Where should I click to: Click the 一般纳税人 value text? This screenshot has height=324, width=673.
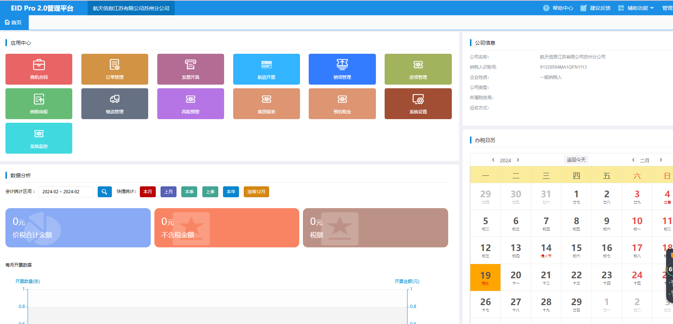coord(551,77)
